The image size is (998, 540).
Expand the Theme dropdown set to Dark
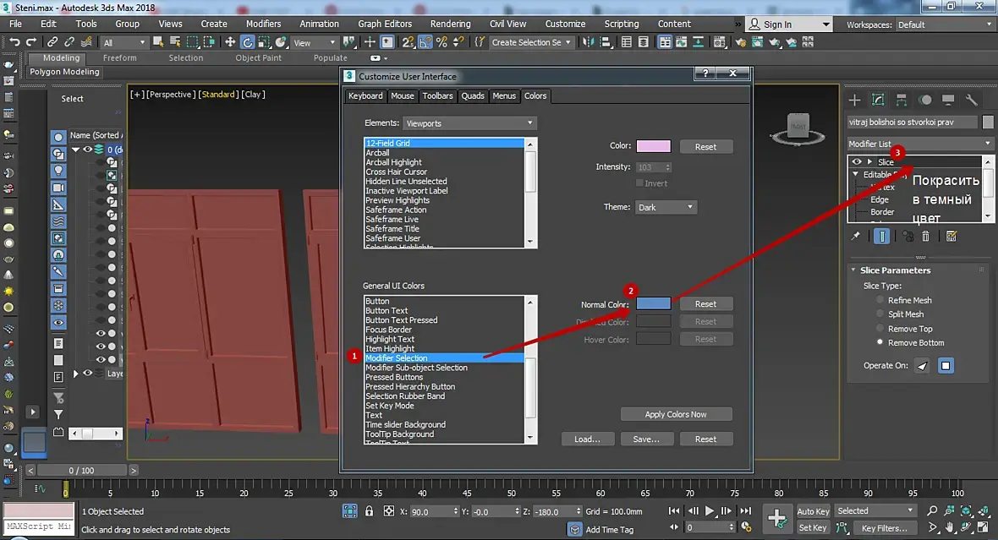(x=666, y=207)
